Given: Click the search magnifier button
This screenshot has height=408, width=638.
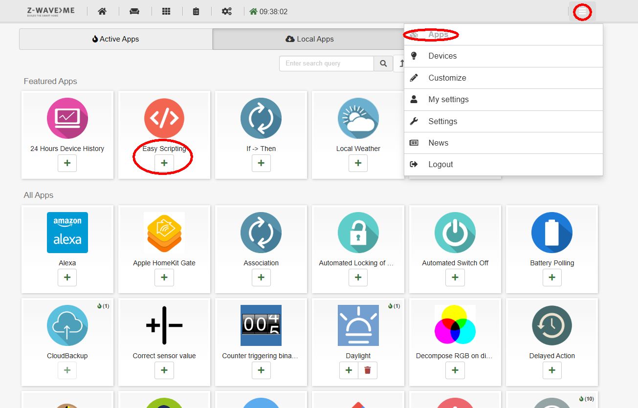Looking at the screenshot, I should coord(383,64).
